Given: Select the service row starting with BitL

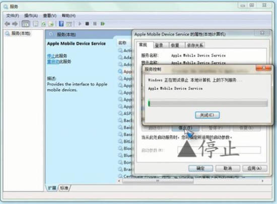Looking at the screenshot, I should point(125,141).
